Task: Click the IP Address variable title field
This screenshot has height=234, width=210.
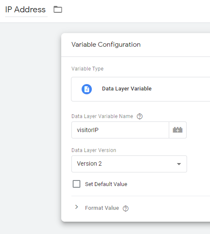Action: (x=26, y=10)
